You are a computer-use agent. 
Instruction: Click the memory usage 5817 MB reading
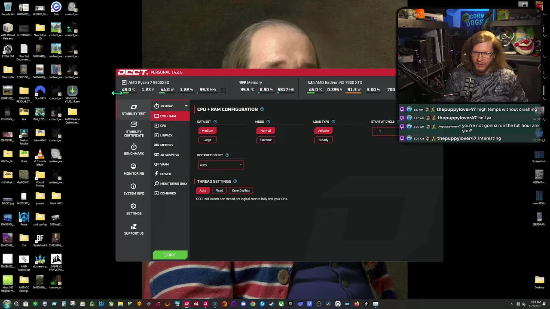pyautogui.click(x=286, y=90)
